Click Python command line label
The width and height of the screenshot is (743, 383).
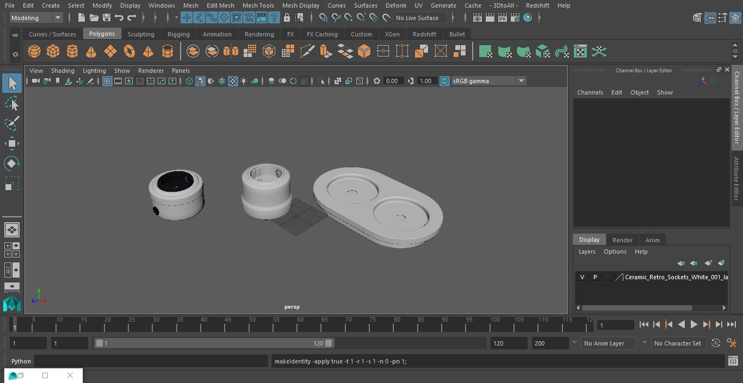[21, 361]
